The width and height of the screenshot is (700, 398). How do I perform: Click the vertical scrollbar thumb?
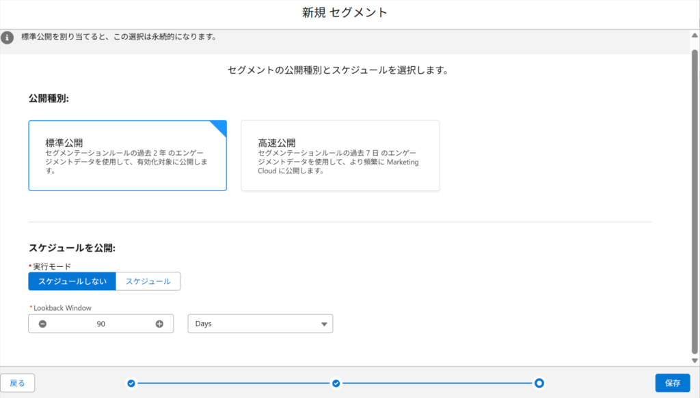coord(695,201)
